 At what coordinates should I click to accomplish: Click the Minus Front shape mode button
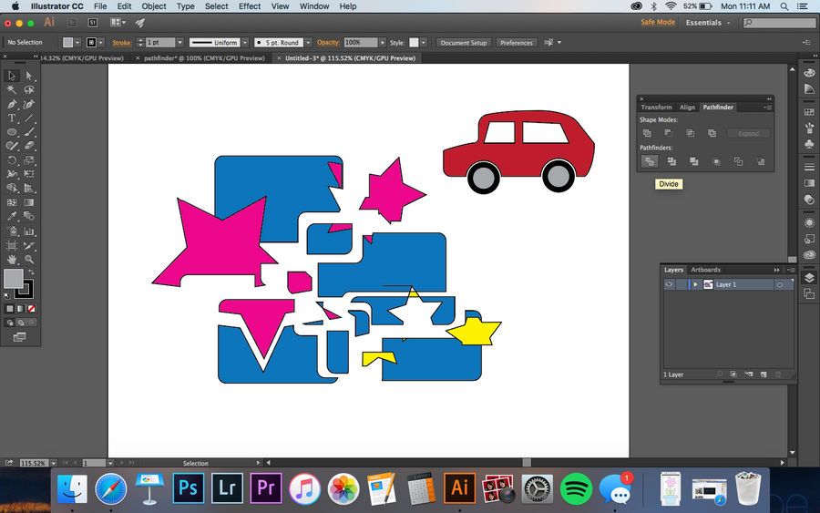pos(669,133)
